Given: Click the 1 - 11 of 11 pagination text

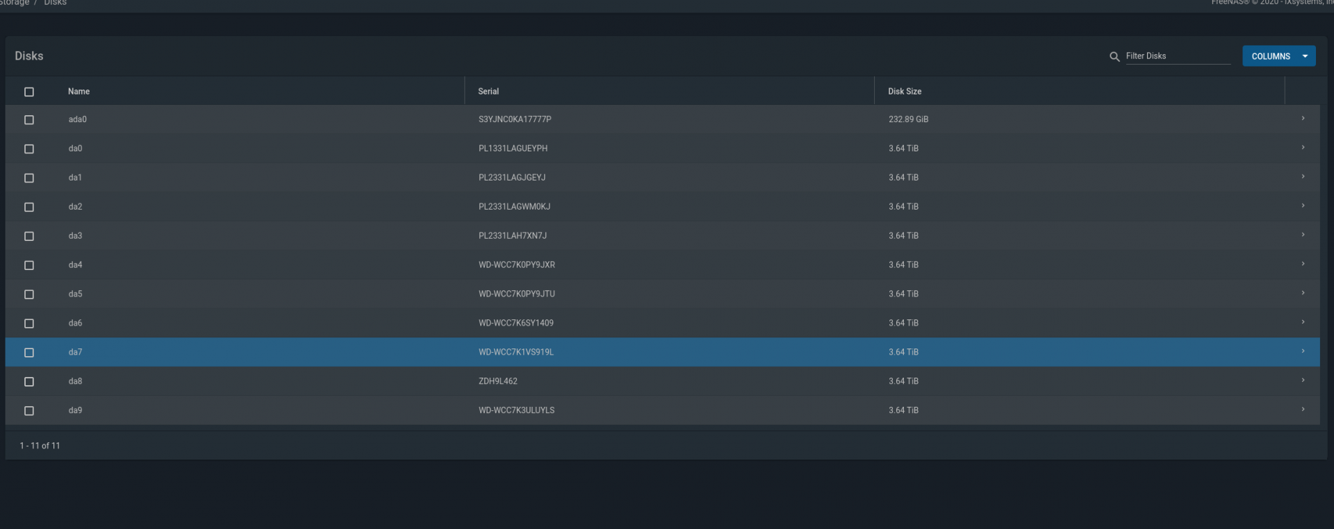Looking at the screenshot, I should point(40,446).
